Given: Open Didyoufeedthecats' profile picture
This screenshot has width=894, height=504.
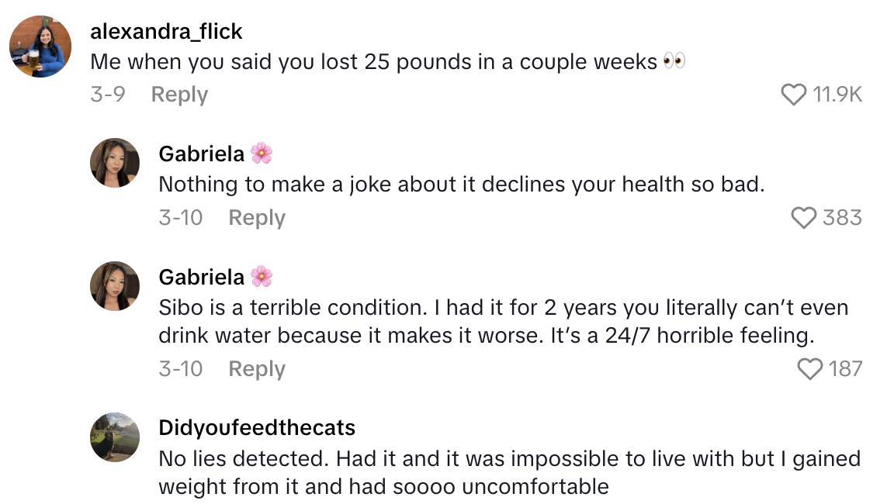Looking at the screenshot, I should [x=115, y=437].
